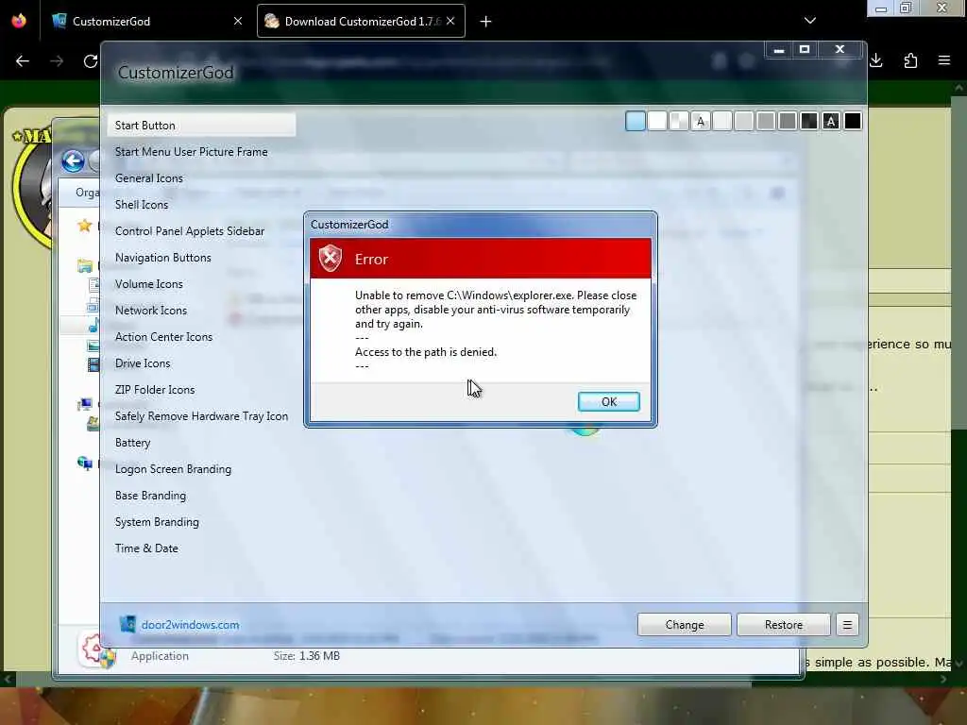967x725 pixels.
Task: Select Shell Icons category
Action: [142, 205]
